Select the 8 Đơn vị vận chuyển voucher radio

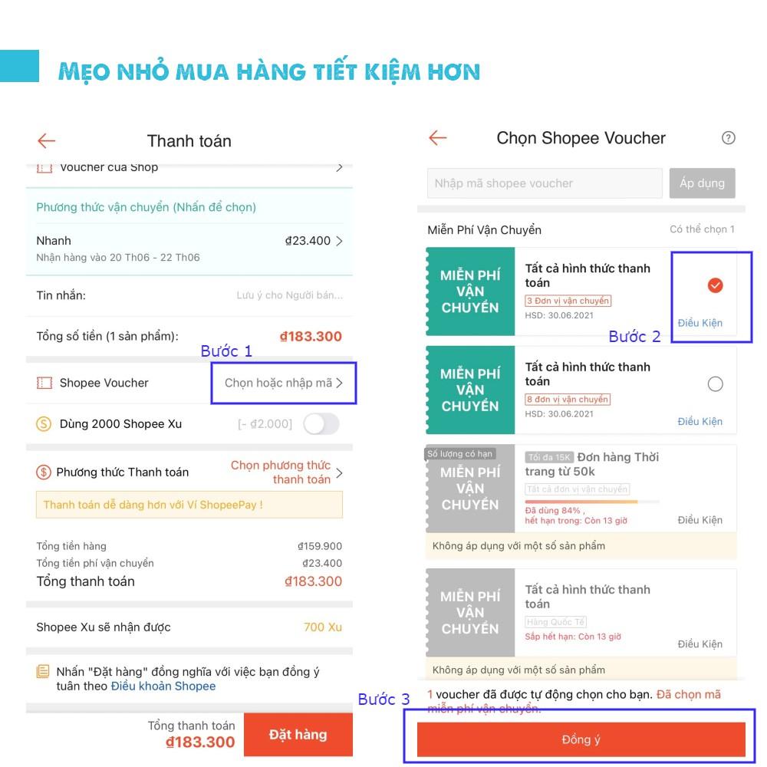[715, 384]
